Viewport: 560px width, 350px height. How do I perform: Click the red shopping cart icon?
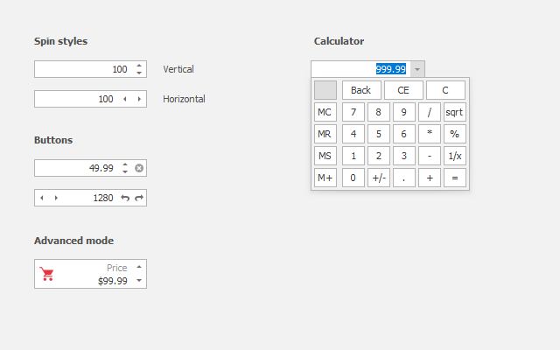pyautogui.click(x=47, y=274)
